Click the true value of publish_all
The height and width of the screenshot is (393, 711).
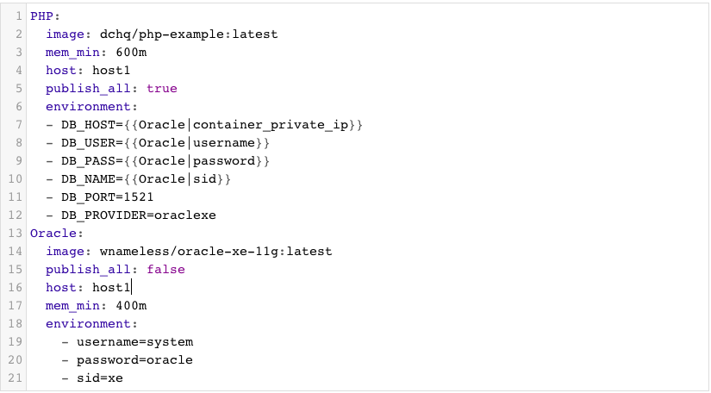coord(162,89)
